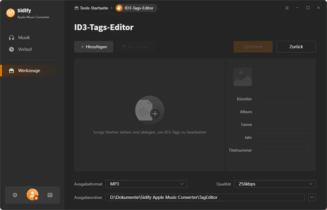
Task: Click the ID3-Tags-Editor page heading
Action: point(104,27)
